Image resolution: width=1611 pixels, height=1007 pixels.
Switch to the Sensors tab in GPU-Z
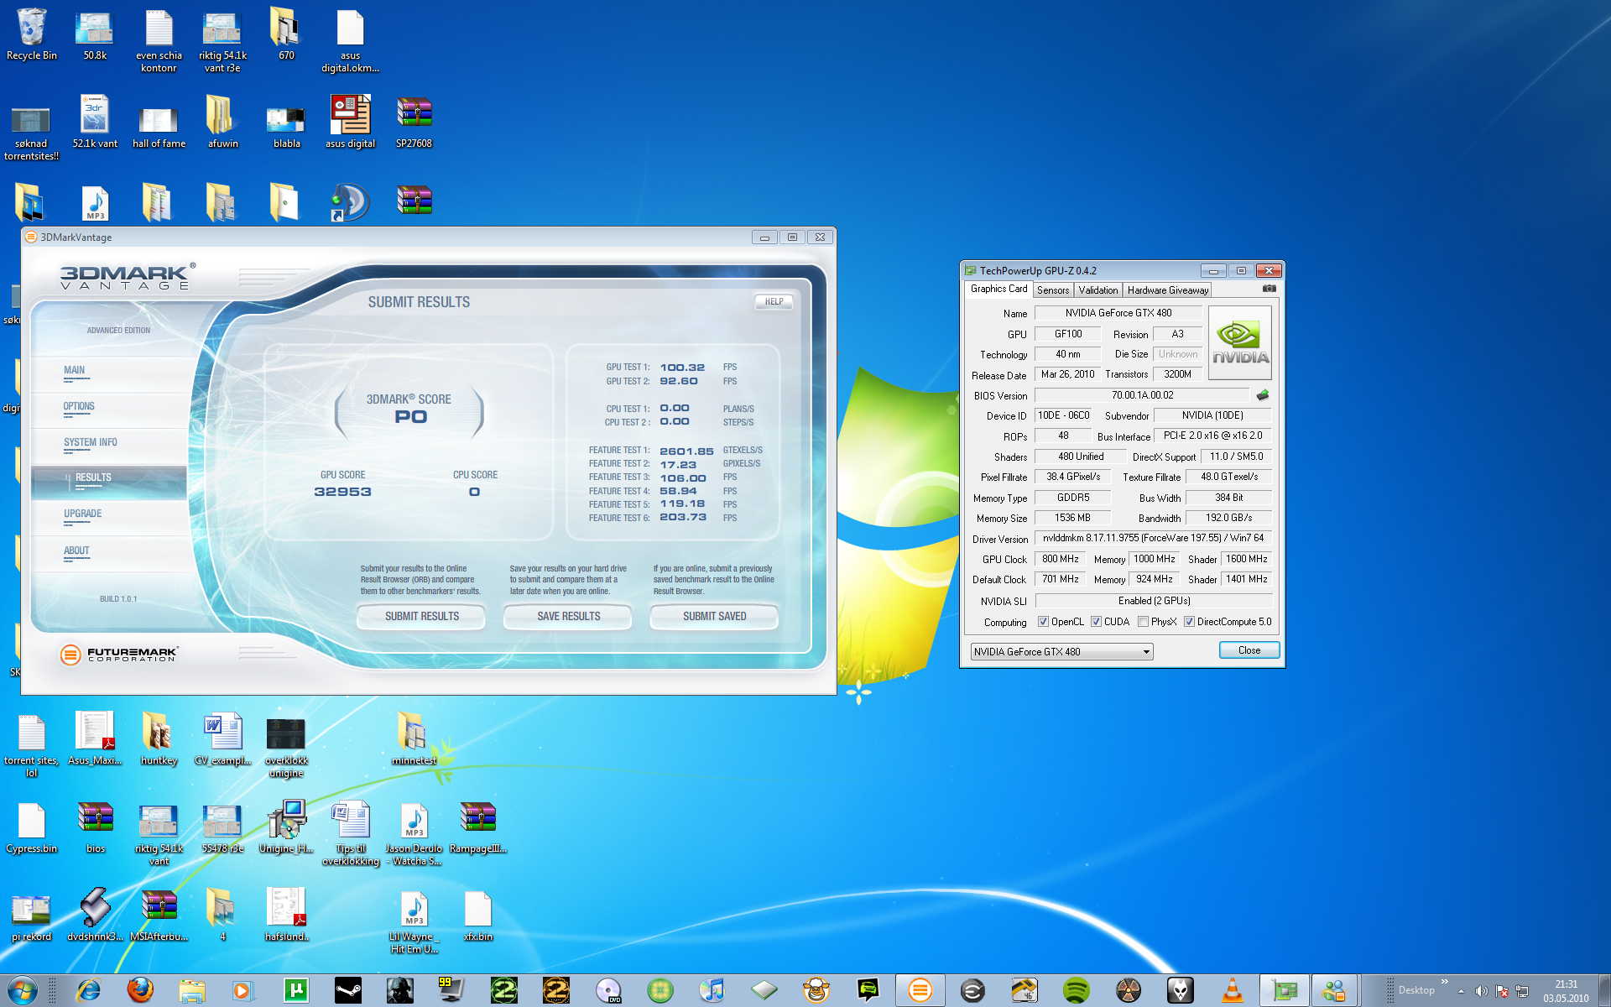(1053, 290)
